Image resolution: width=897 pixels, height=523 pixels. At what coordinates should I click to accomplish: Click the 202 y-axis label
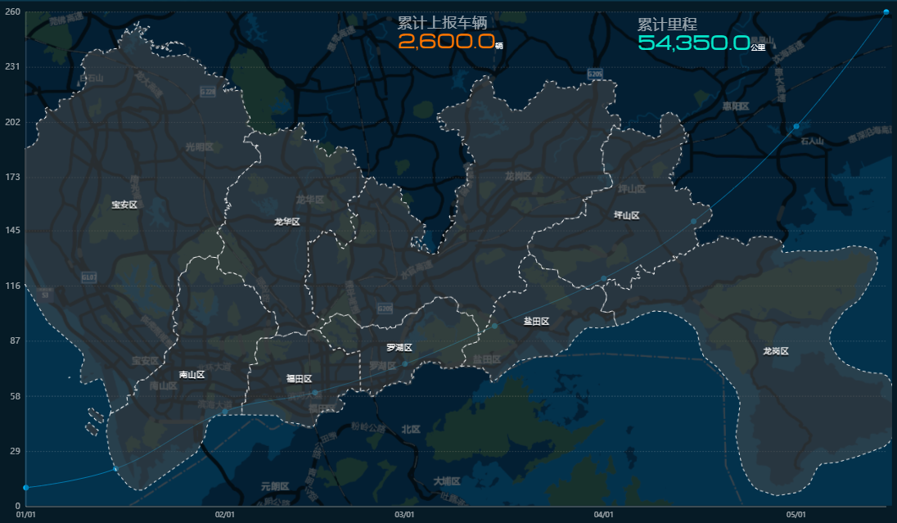pyautogui.click(x=12, y=122)
